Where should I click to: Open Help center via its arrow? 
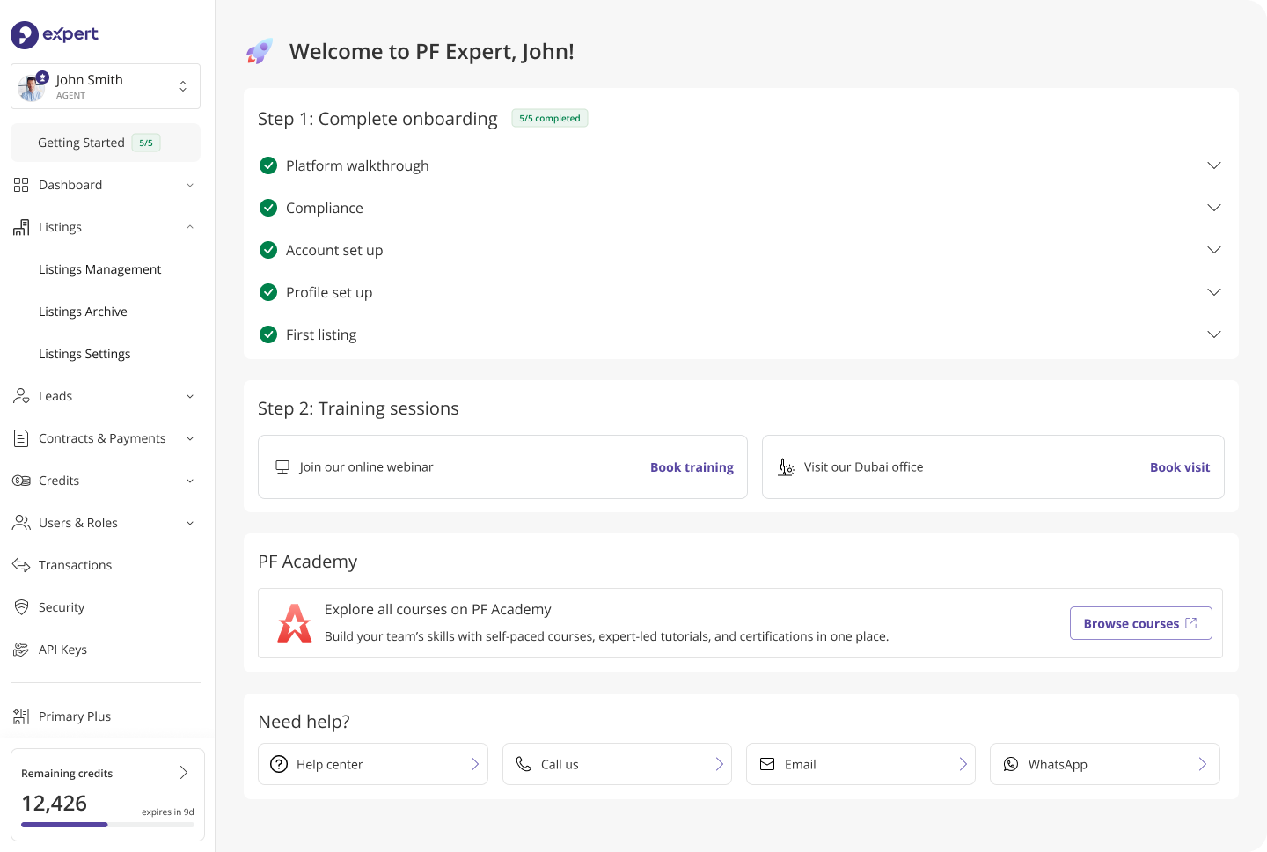pos(474,764)
